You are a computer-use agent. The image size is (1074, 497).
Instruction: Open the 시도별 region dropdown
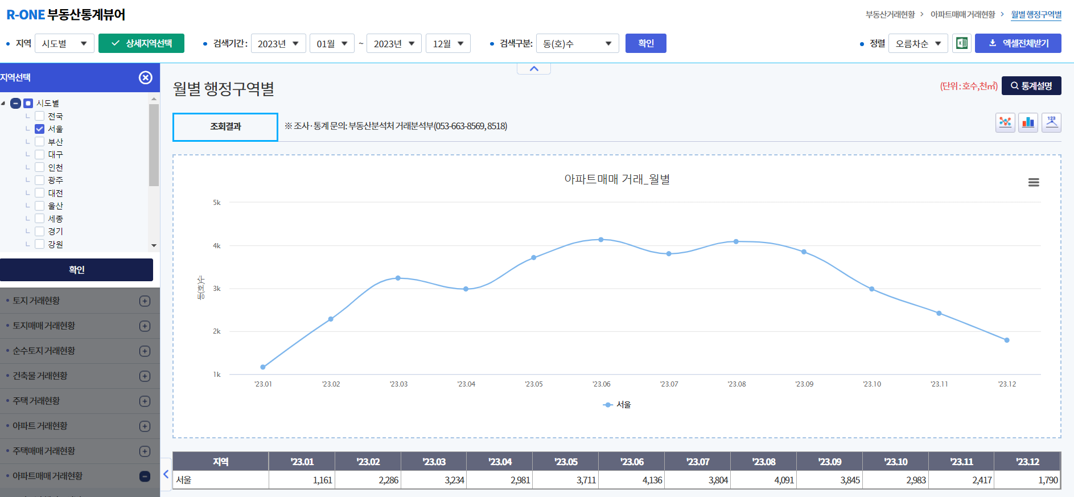pyautogui.click(x=64, y=43)
